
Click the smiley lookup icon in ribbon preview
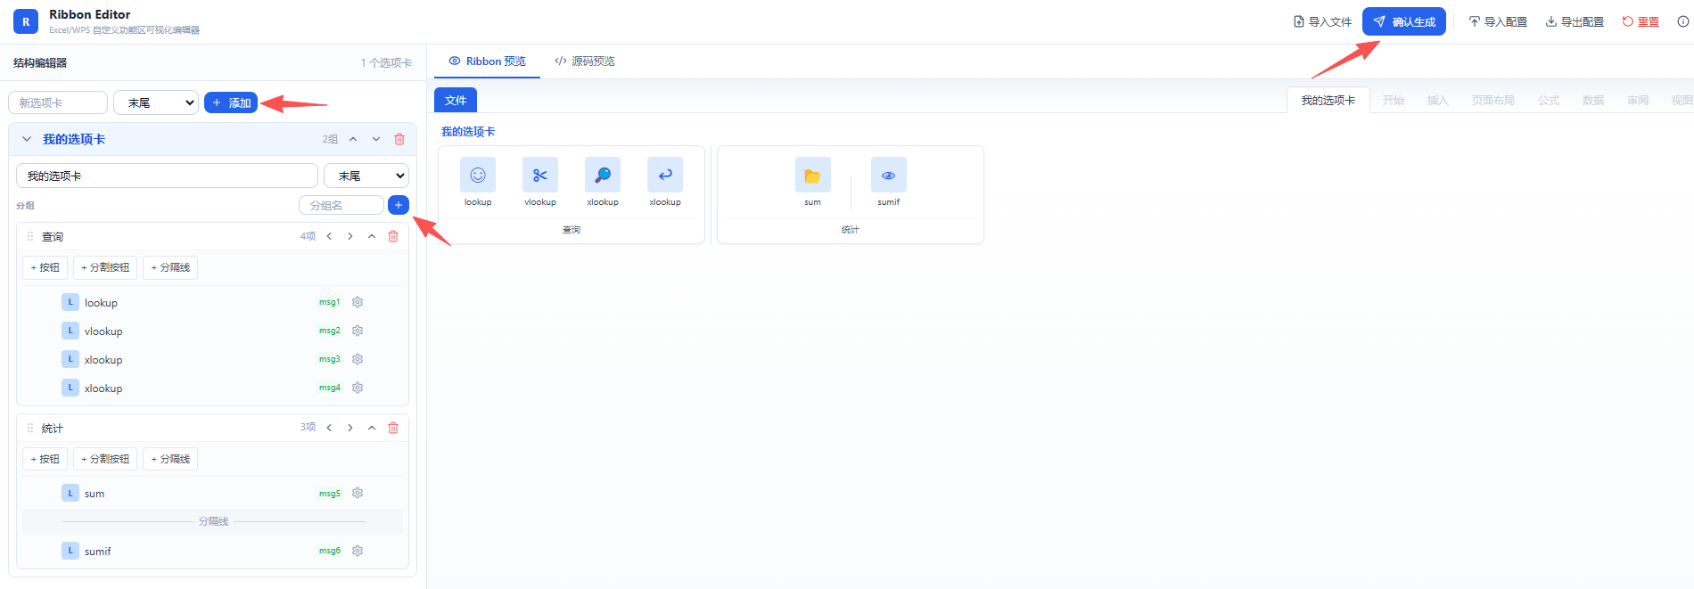pyautogui.click(x=478, y=176)
